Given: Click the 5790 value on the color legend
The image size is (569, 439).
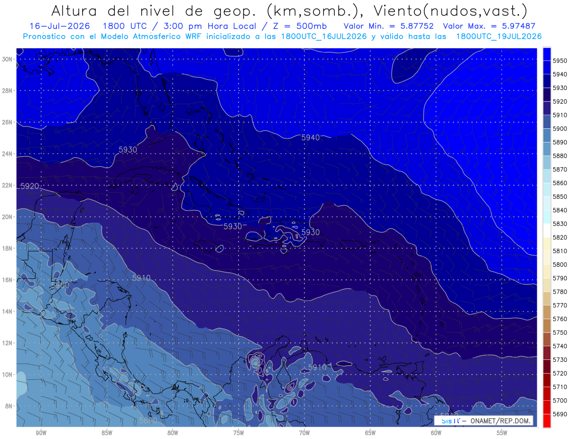Looking at the screenshot, I should click(x=560, y=278).
